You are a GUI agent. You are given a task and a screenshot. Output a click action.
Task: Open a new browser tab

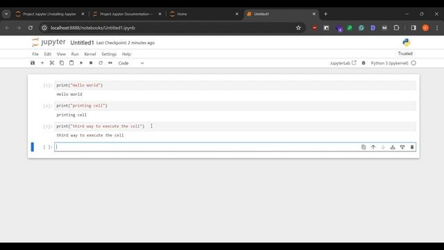[x=325, y=14]
